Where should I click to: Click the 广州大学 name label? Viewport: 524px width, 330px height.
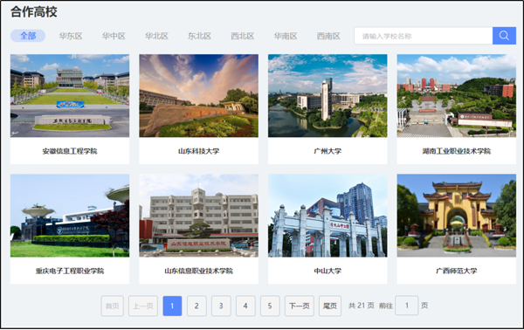click(327, 151)
